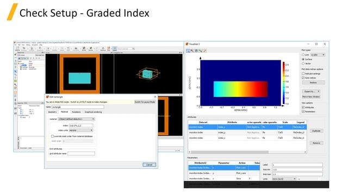Check override mesh order from material database

tap(52, 136)
